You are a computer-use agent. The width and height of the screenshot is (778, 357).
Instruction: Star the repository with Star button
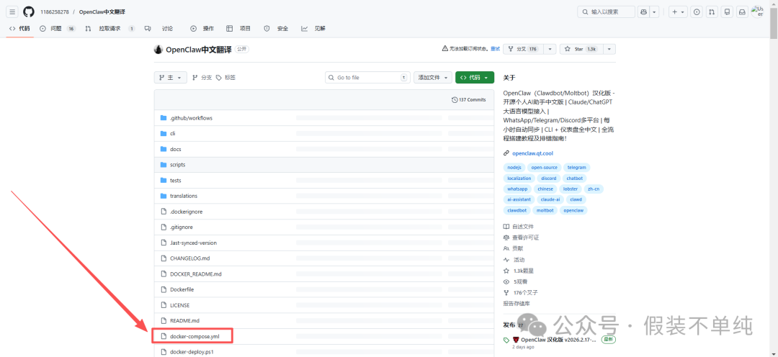coord(581,49)
